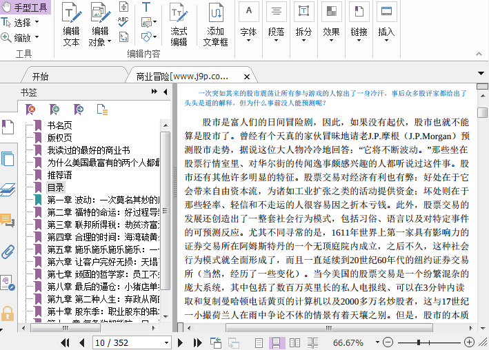Click the Add Article Box (添加文章框) tool
489x350 pixels.
(215, 25)
